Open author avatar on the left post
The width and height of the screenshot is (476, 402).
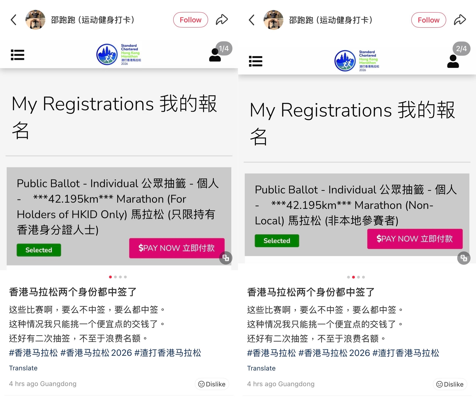point(35,20)
